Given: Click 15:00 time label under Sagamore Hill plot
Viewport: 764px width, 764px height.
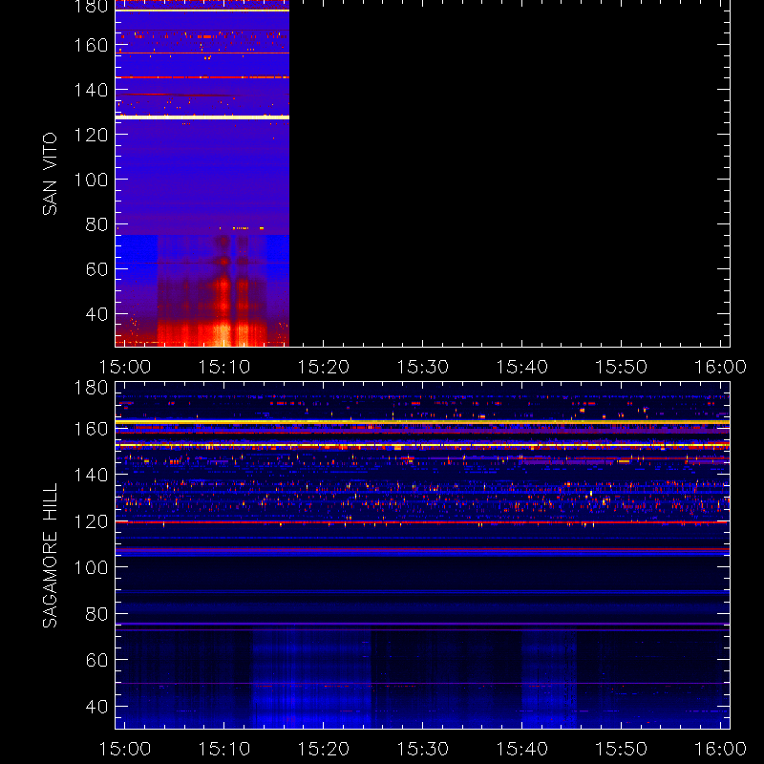Looking at the screenshot, I should tap(125, 749).
